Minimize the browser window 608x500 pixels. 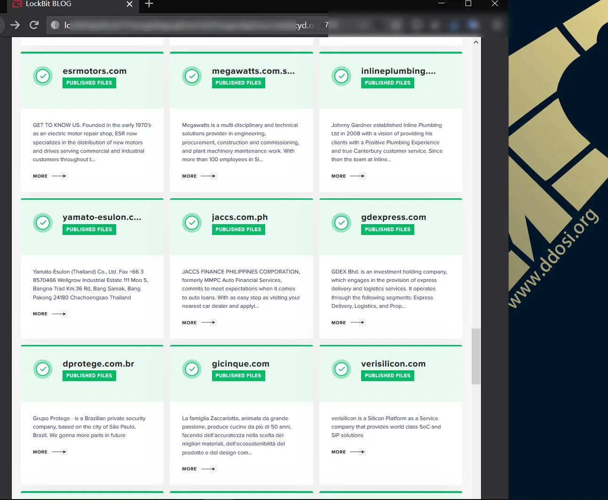[442, 4]
